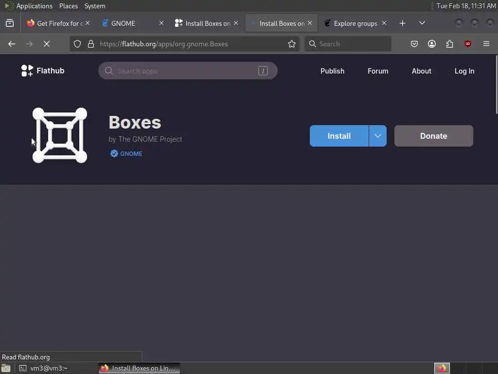
Task: Click "by The GNOME Project" text
Action: 145,139
